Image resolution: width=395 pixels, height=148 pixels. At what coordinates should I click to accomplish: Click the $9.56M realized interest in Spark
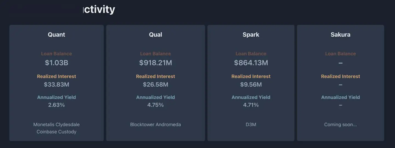point(251,85)
